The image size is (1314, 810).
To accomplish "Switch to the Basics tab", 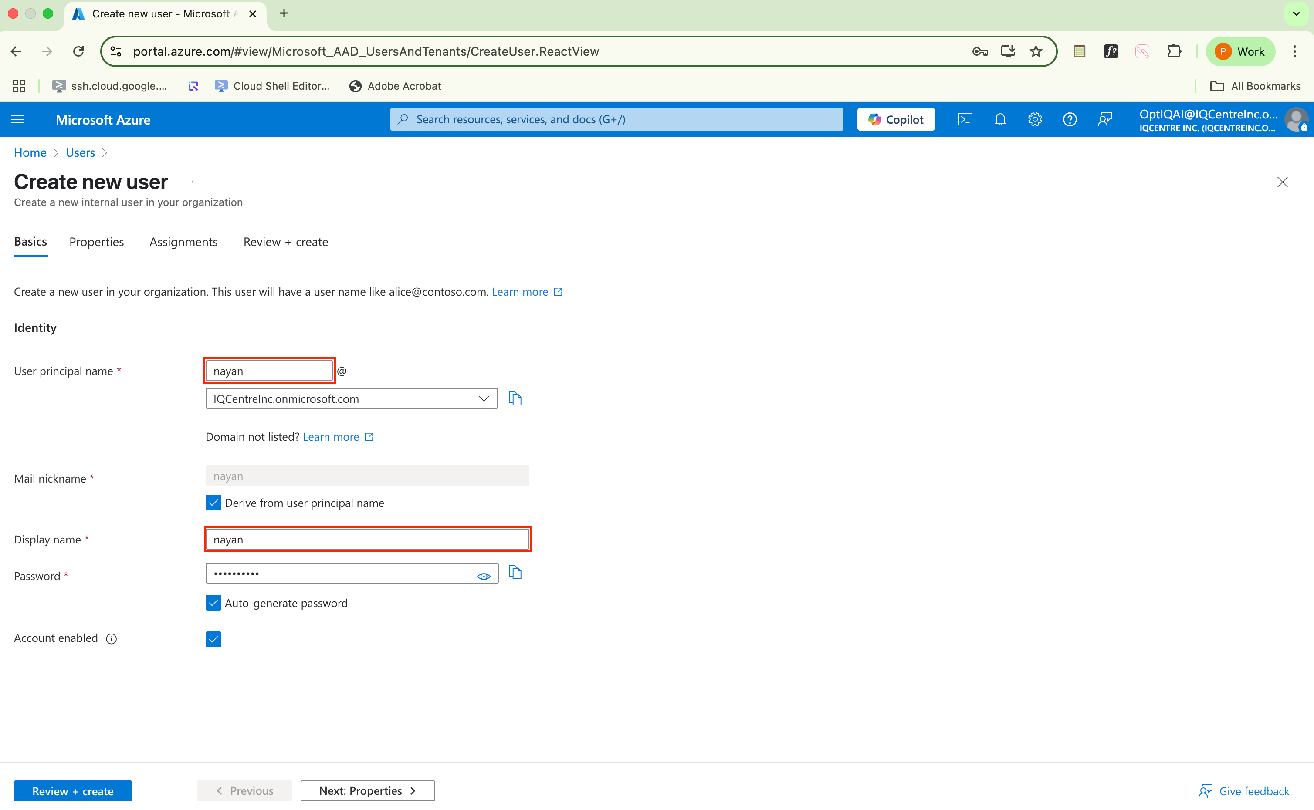I will [30, 242].
